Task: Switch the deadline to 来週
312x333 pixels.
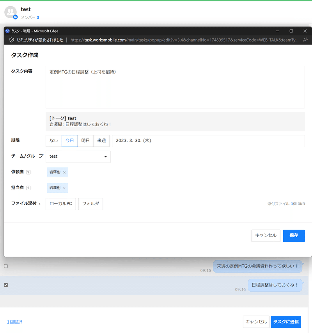Action: 101,141
